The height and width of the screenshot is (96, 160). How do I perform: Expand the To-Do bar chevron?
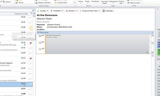pyautogui.click(x=158, y=9)
